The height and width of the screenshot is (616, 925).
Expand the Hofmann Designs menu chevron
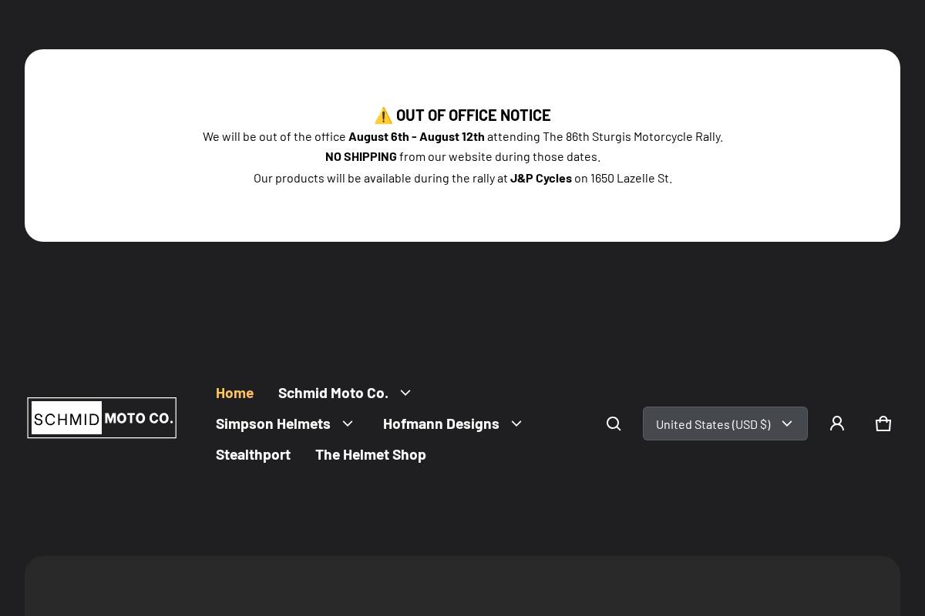[516, 423]
